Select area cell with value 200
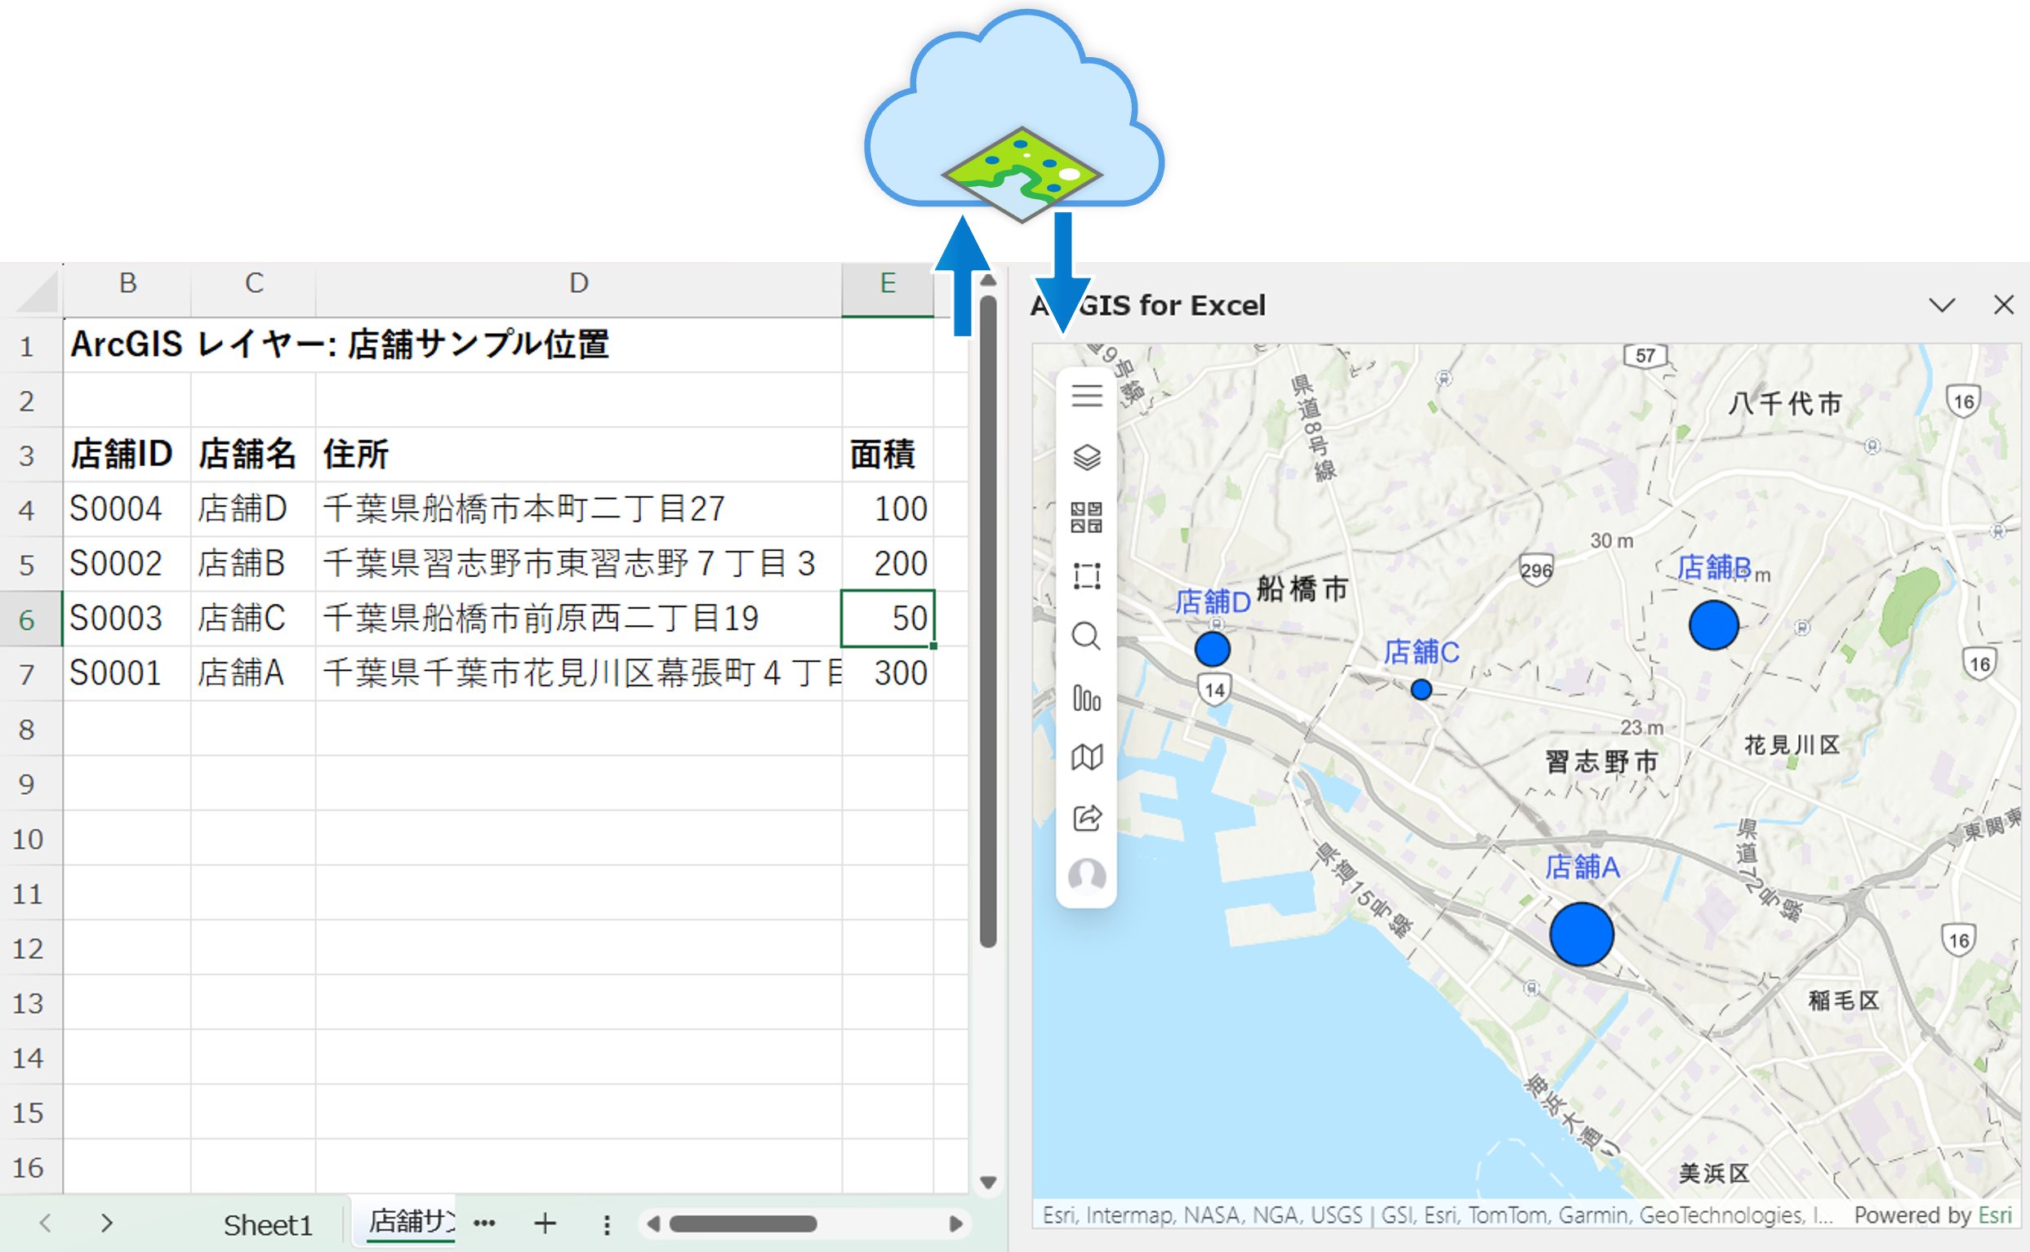Viewport: 2030px width, 1252px height. [x=888, y=563]
